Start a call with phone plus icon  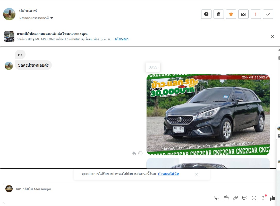(217, 198)
